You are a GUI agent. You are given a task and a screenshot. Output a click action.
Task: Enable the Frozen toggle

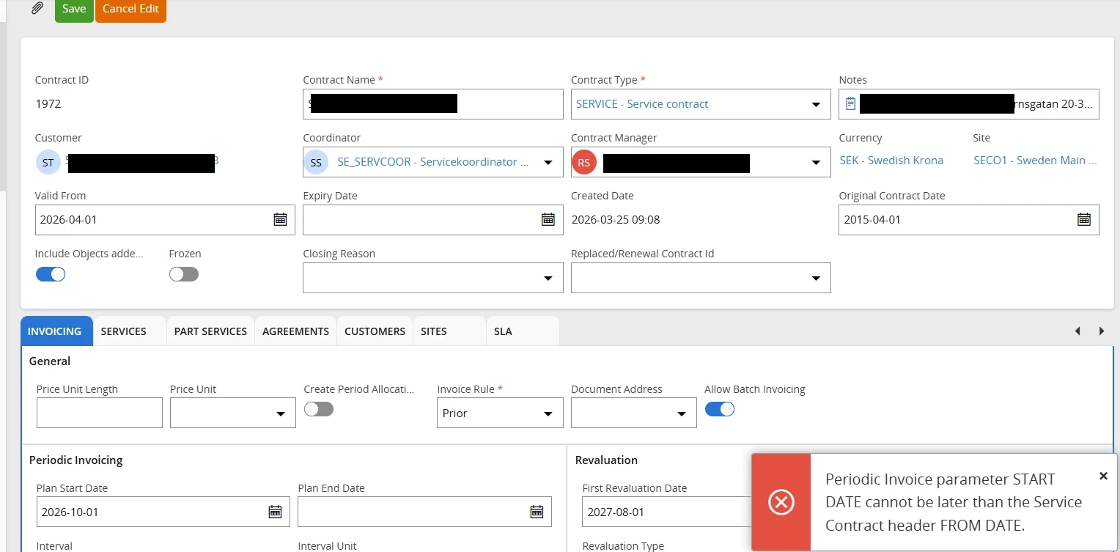point(183,274)
